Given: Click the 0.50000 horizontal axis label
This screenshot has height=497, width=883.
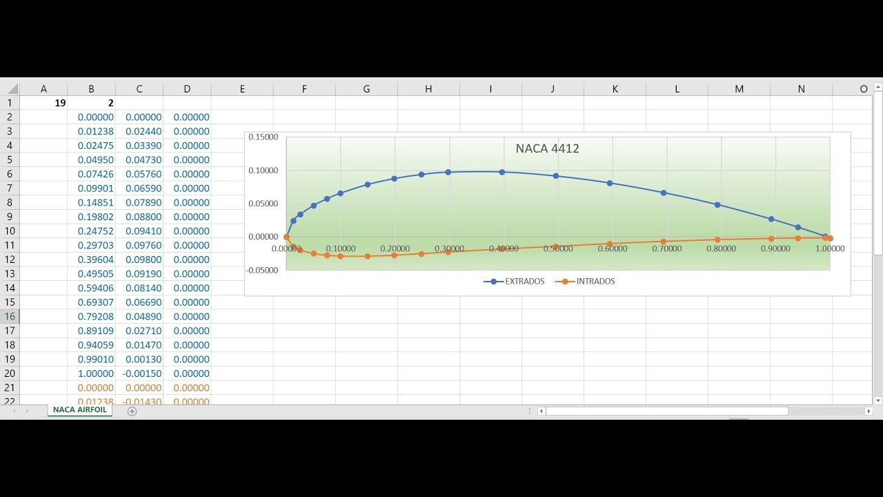Looking at the screenshot, I should click(558, 248).
